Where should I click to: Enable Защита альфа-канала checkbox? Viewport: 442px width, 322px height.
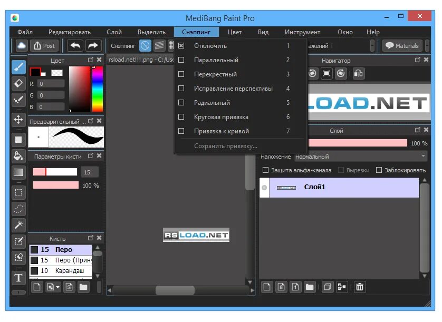click(265, 170)
